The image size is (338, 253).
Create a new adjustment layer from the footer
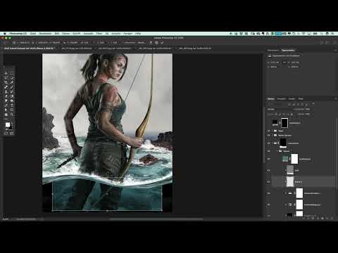(x=318, y=219)
